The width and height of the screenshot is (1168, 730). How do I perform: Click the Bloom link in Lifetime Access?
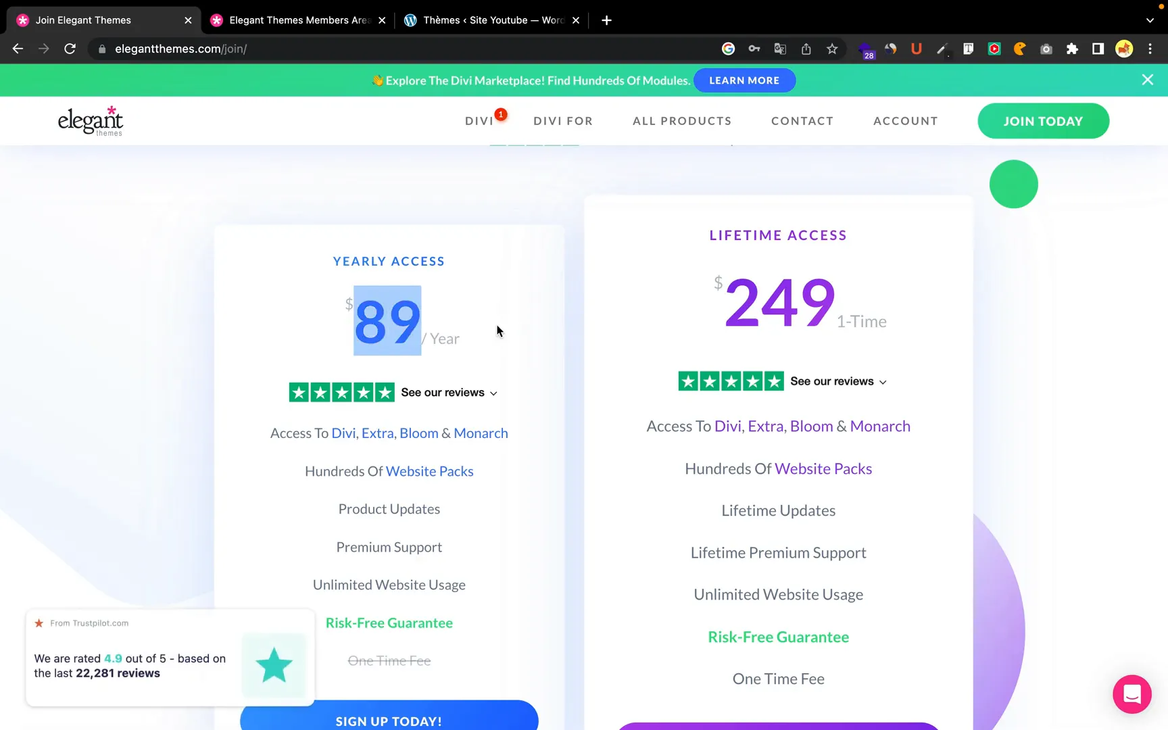pos(812,427)
